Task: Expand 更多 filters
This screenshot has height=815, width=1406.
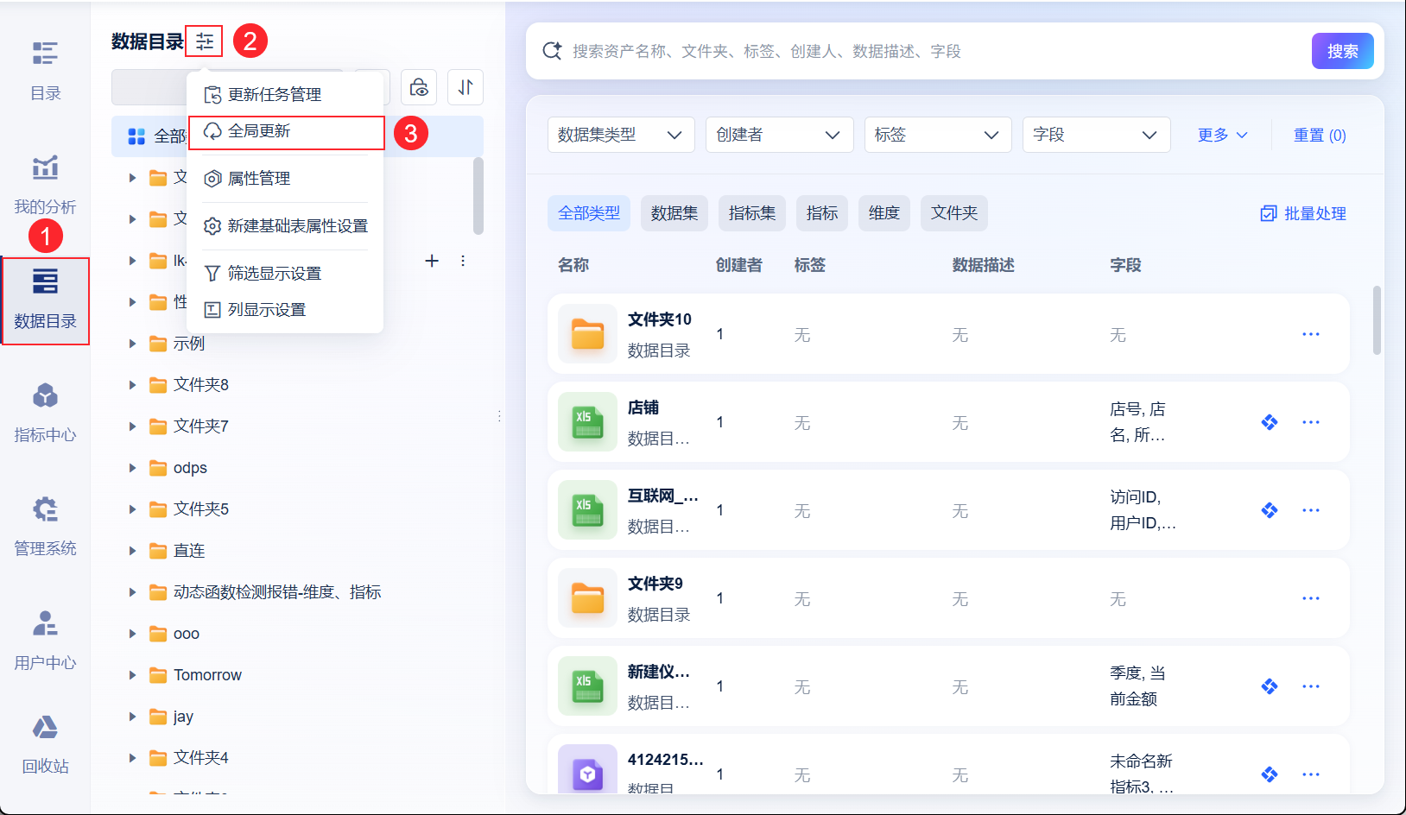Action: (x=1222, y=135)
